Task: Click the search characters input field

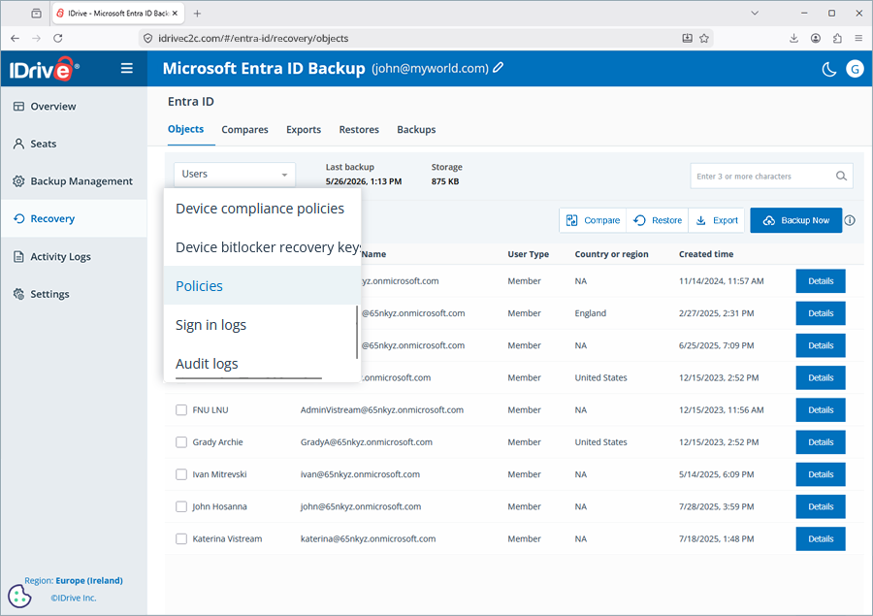Action: point(762,176)
